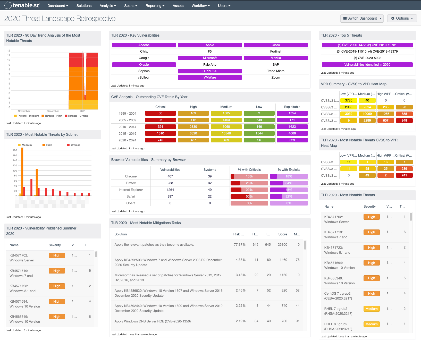Click the grid icon on Switch Dashboard

(345, 18)
